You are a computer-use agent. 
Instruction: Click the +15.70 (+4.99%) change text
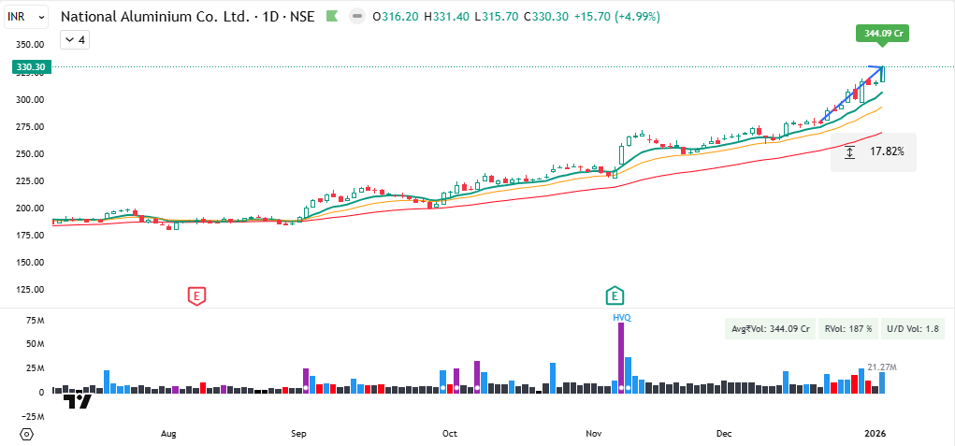616,17
